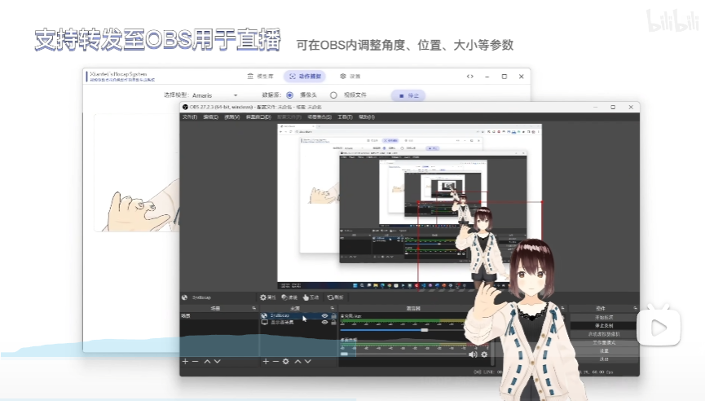Remove the source with the minus icon in the Sources panel
The height and width of the screenshot is (405, 705).
tap(275, 361)
